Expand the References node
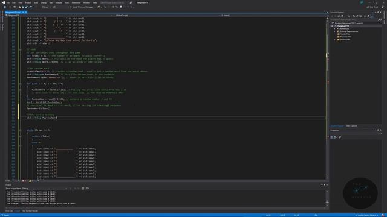Viewport: 387px width, 217px height. (x=335, y=28)
